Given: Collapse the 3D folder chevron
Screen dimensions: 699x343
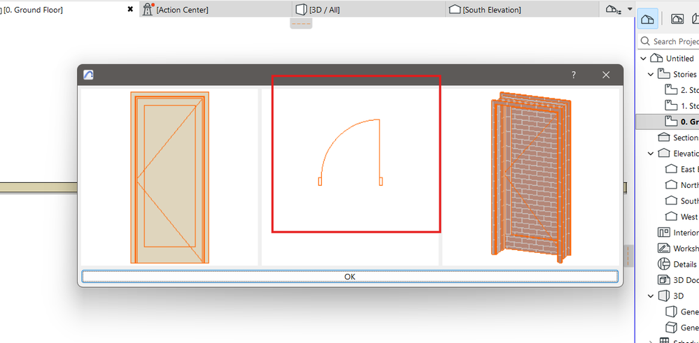Looking at the screenshot, I should pyautogui.click(x=651, y=295).
